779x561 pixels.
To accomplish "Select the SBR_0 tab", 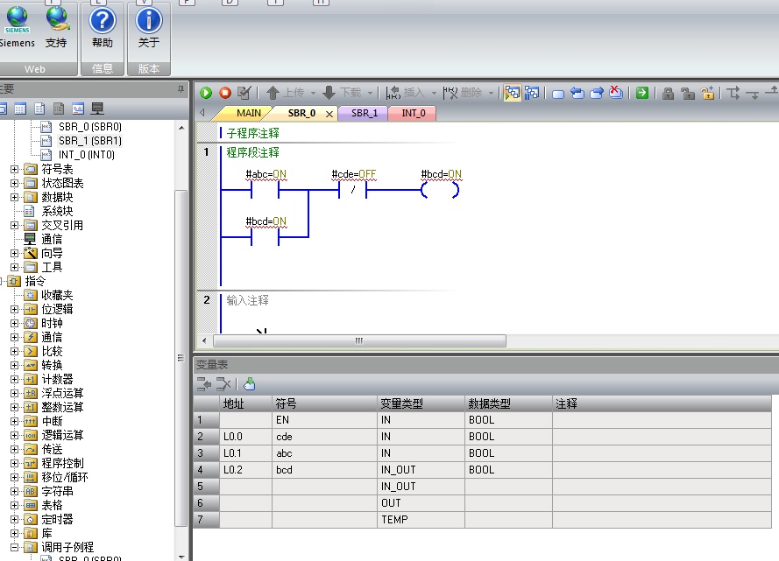I will coord(301,113).
